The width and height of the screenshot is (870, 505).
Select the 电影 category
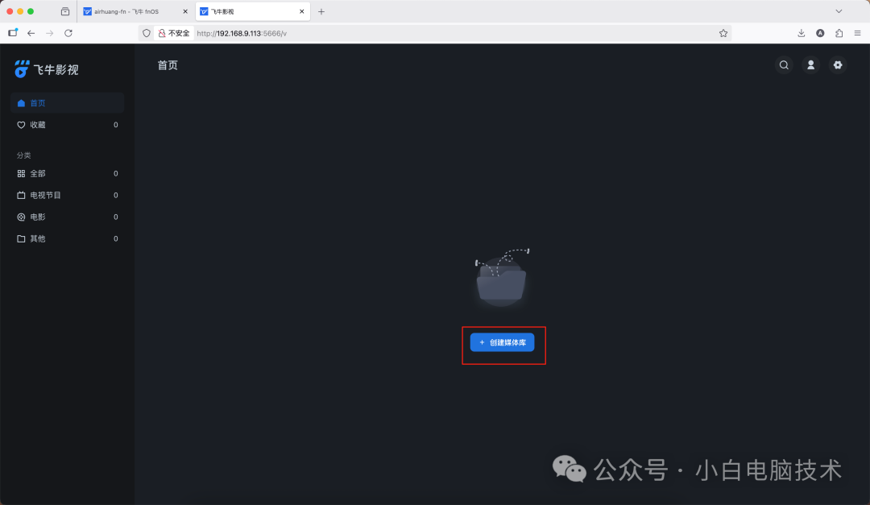click(67, 217)
